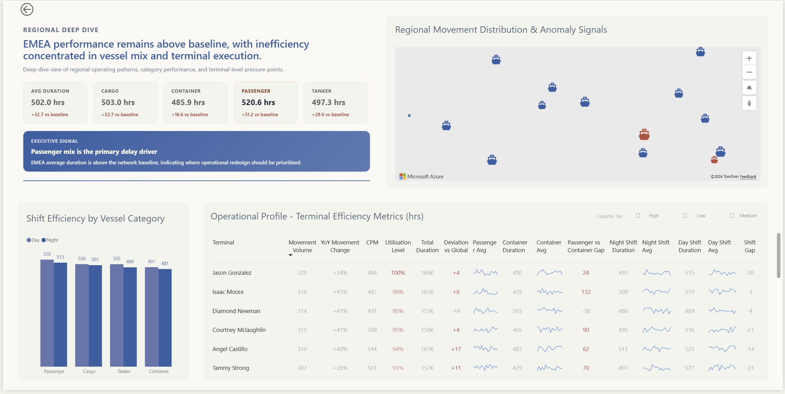Check the High capacity tier checkbox
The height and width of the screenshot is (394, 785).
click(638, 216)
